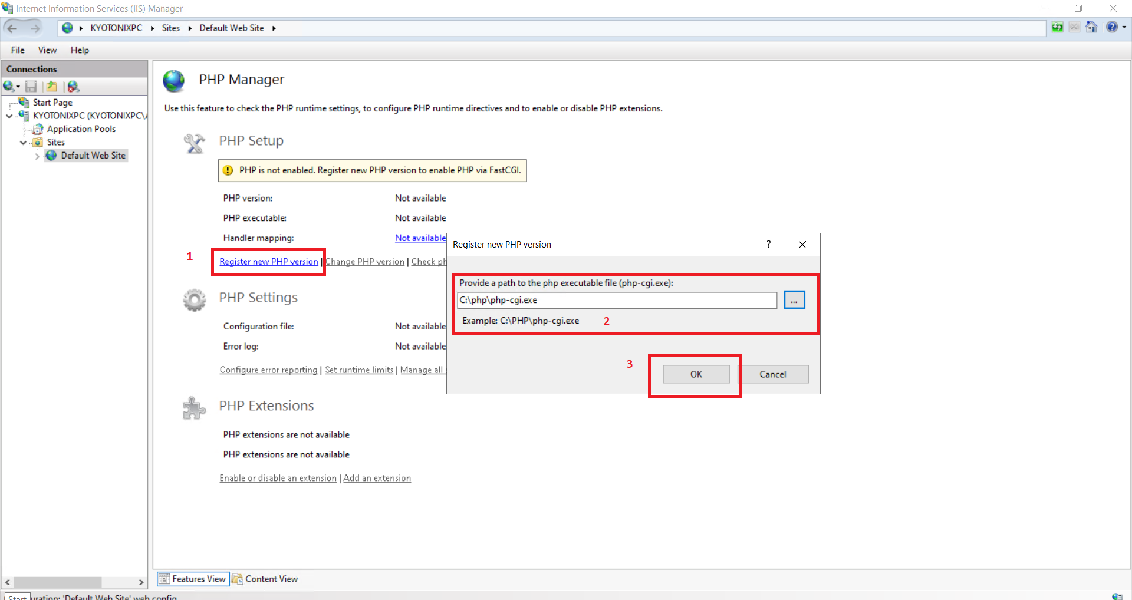This screenshot has width=1132, height=600.
Task: Click the globe icon in address bar
Action: [x=67, y=28]
